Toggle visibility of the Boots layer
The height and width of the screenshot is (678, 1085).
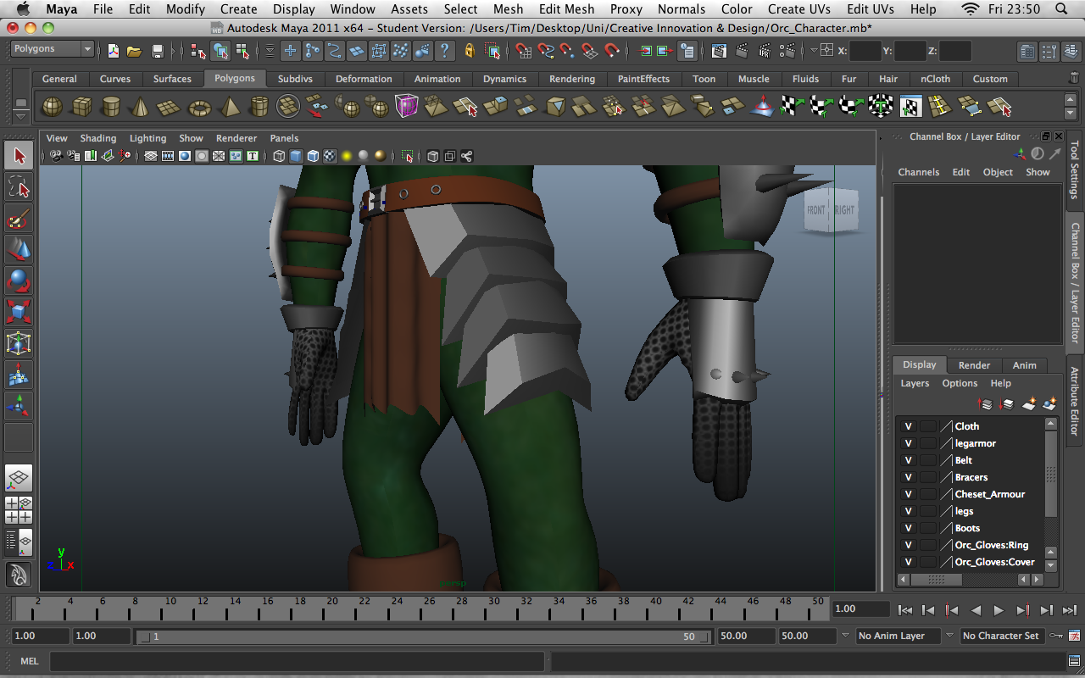(x=908, y=528)
